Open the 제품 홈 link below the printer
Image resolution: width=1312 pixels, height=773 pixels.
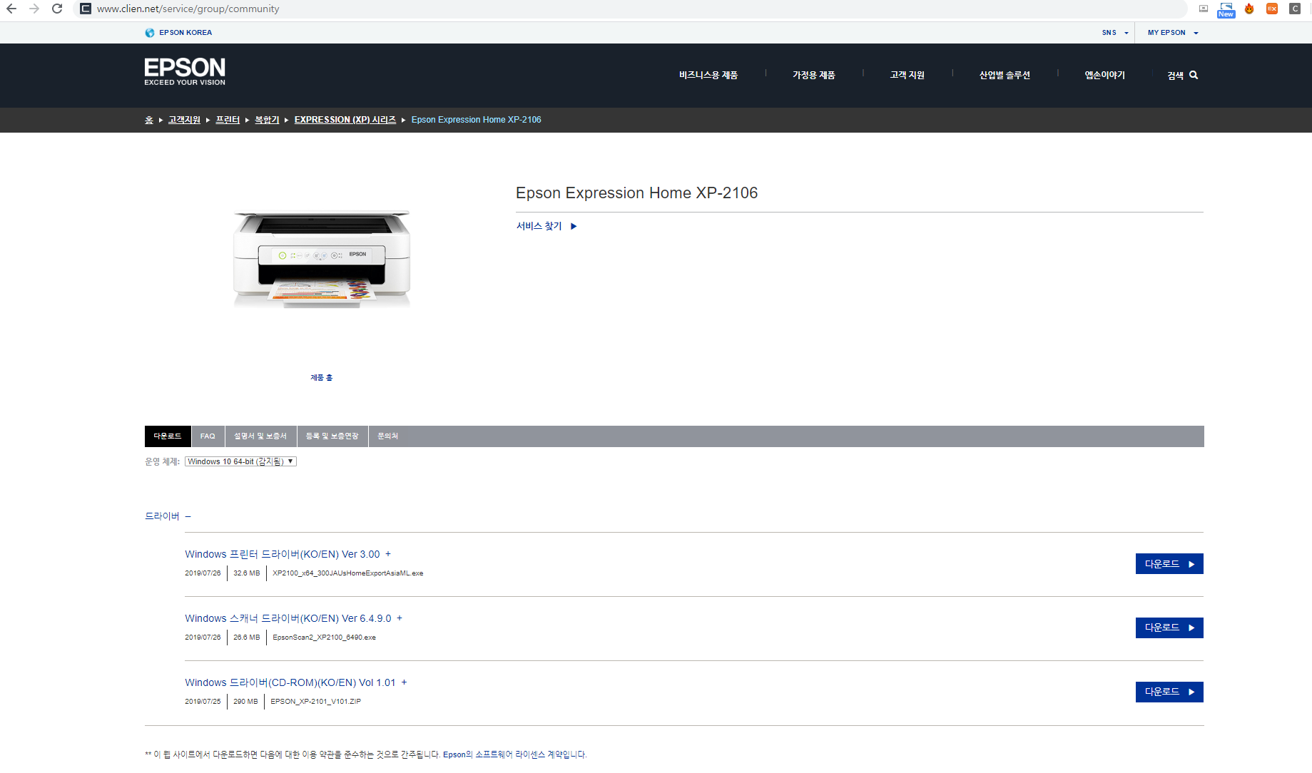[x=321, y=377]
